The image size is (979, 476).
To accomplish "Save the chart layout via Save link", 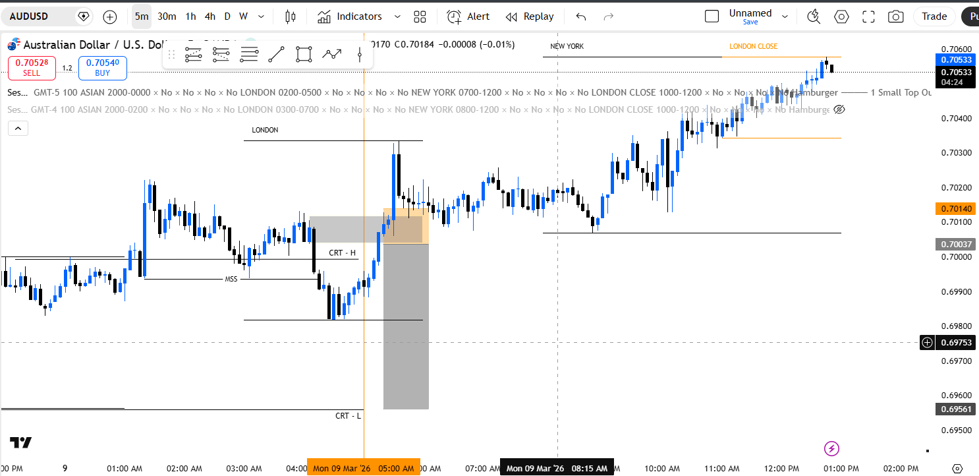I will (750, 22).
